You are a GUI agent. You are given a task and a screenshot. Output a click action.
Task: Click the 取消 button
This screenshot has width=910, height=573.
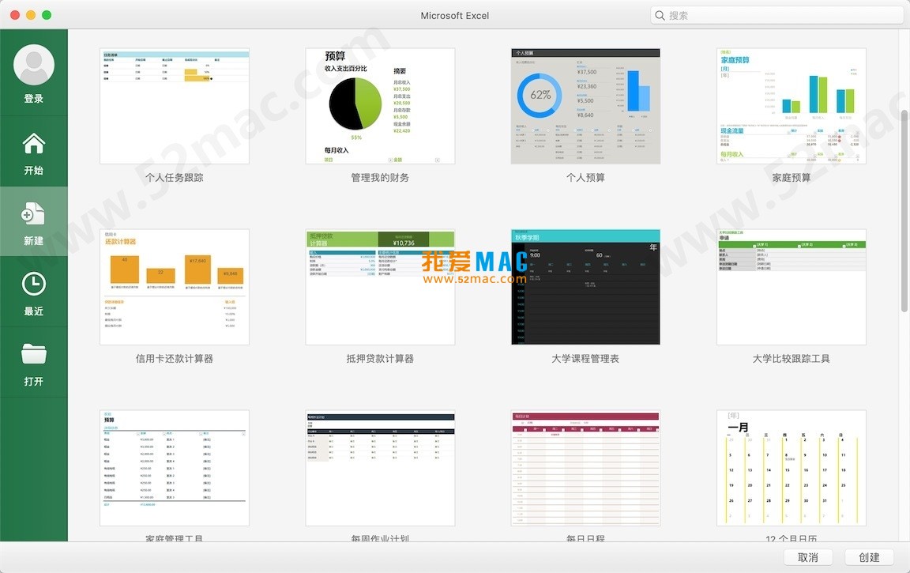(x=808, y=557)
